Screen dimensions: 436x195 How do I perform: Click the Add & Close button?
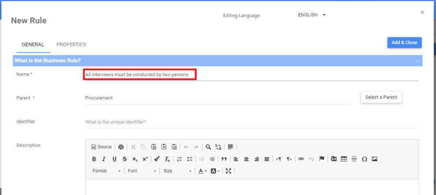pyautogui.click(x=405, y=43)
